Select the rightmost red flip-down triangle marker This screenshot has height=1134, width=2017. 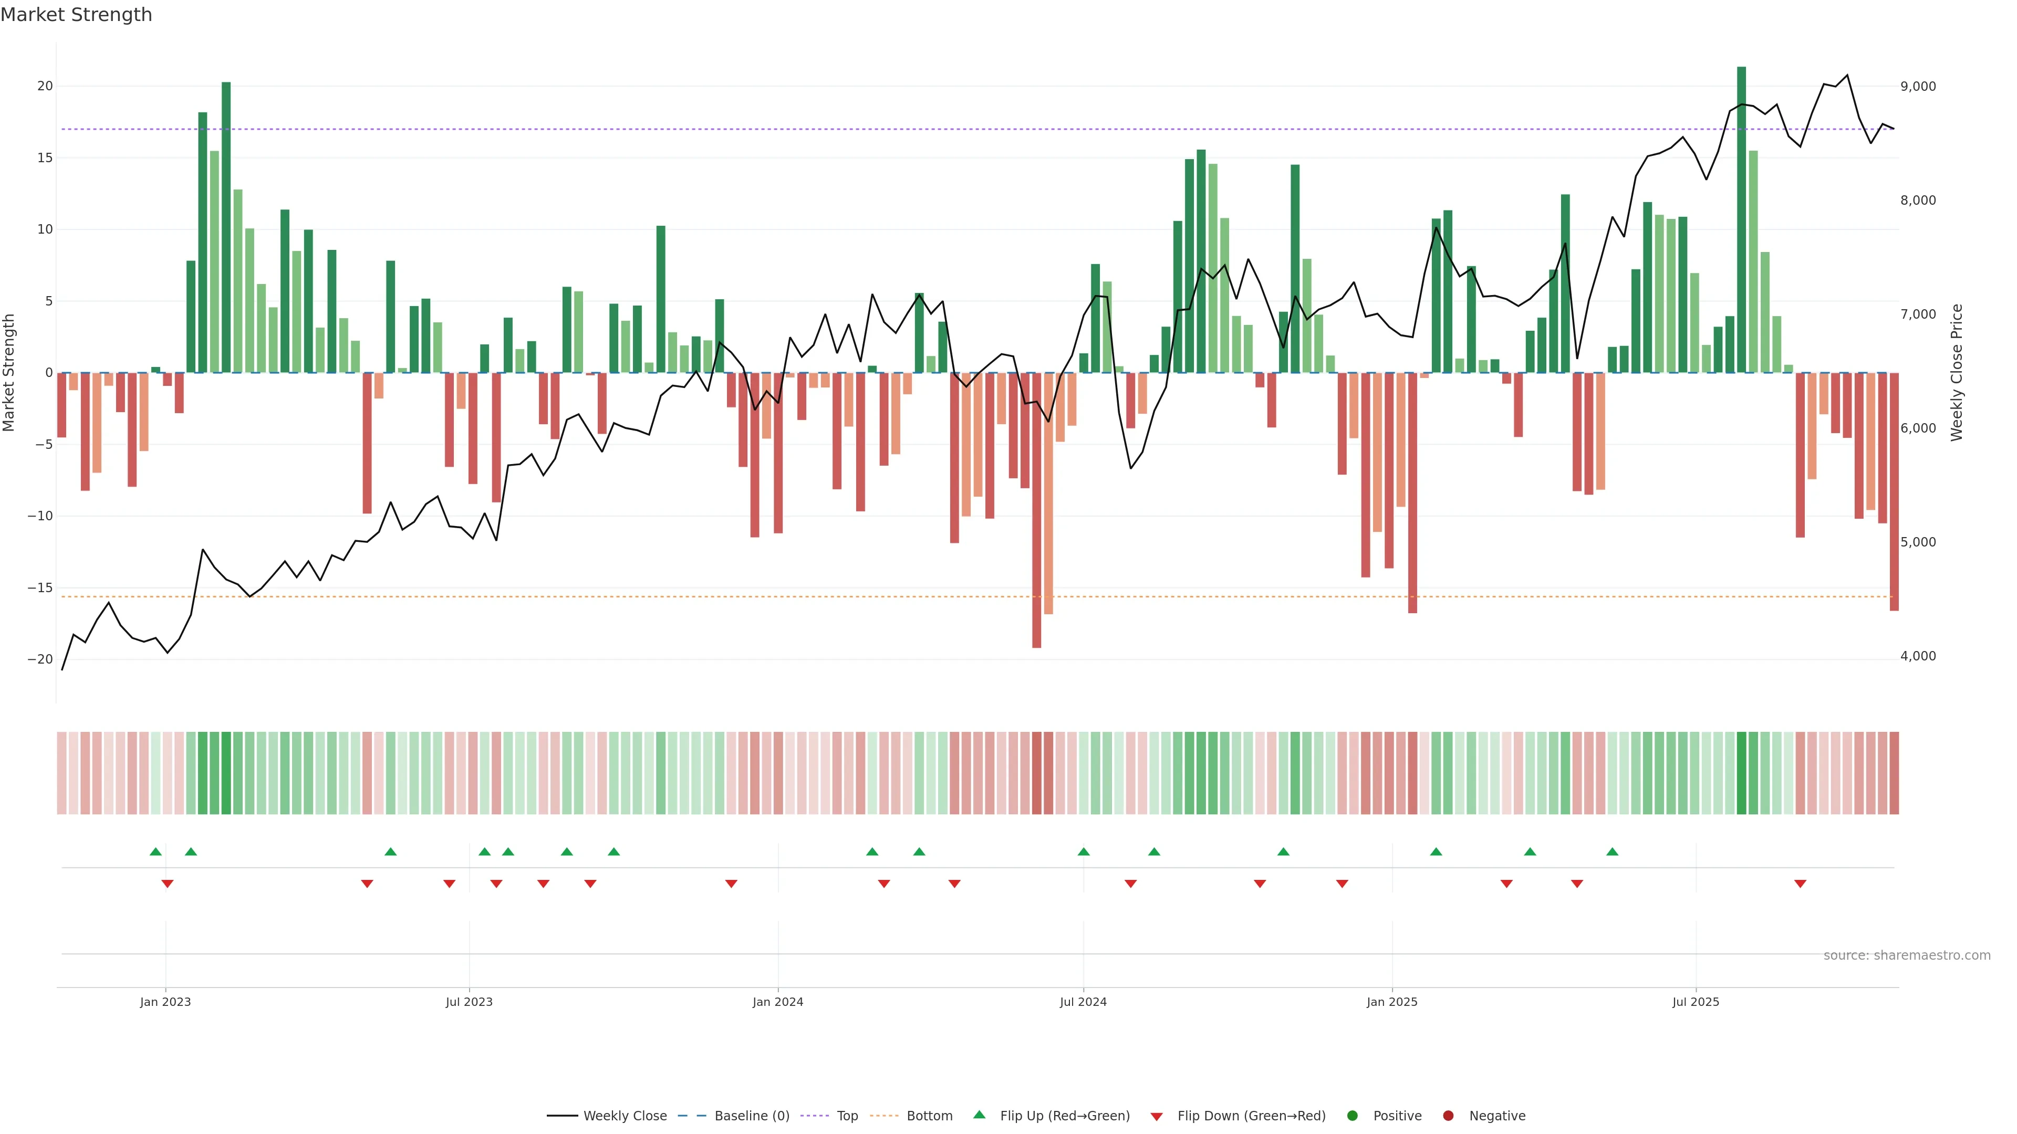[x=1800, y=884]
